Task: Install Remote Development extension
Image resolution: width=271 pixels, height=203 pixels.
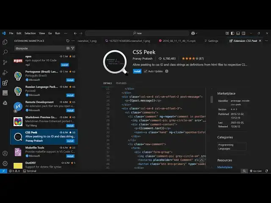Action: 70,110
